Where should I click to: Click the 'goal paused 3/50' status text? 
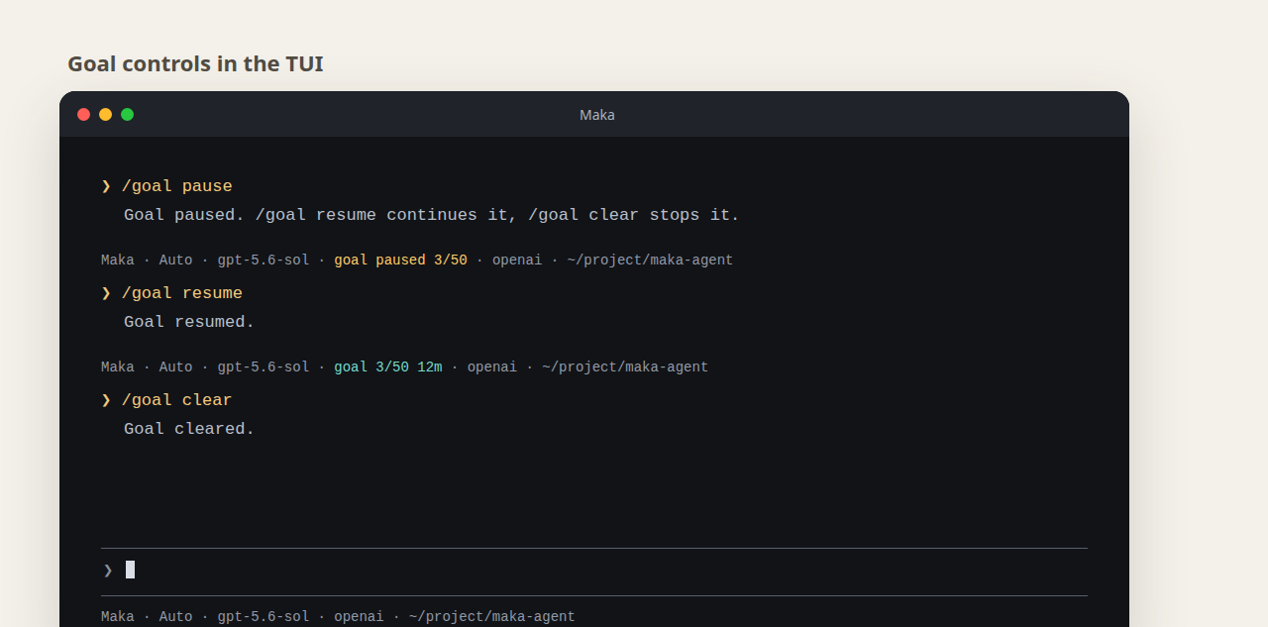[400, 261]
